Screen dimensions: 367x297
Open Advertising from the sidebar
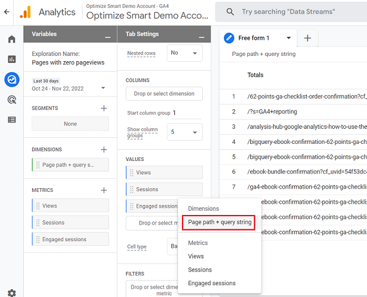tap(12, 100)
